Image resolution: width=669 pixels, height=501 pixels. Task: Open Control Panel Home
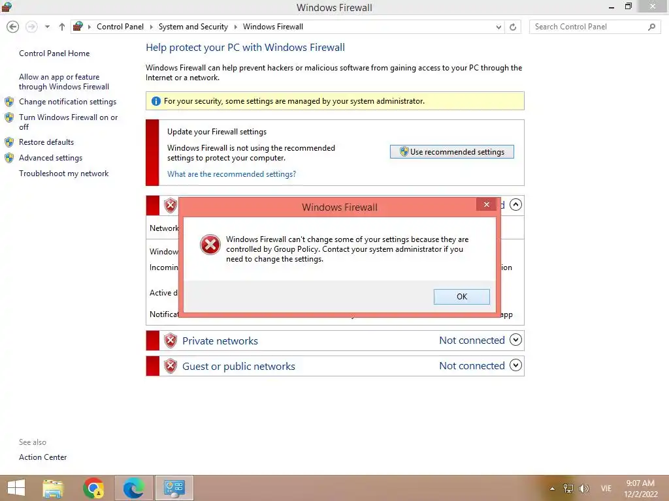(54, 53)
